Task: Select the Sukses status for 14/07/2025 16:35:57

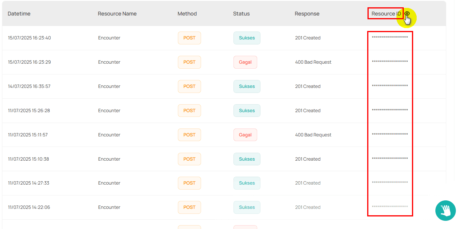Action: coord(247,86)
